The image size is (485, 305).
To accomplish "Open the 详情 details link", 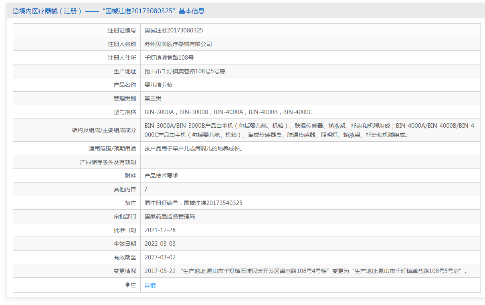I will [x=150, y=285].
